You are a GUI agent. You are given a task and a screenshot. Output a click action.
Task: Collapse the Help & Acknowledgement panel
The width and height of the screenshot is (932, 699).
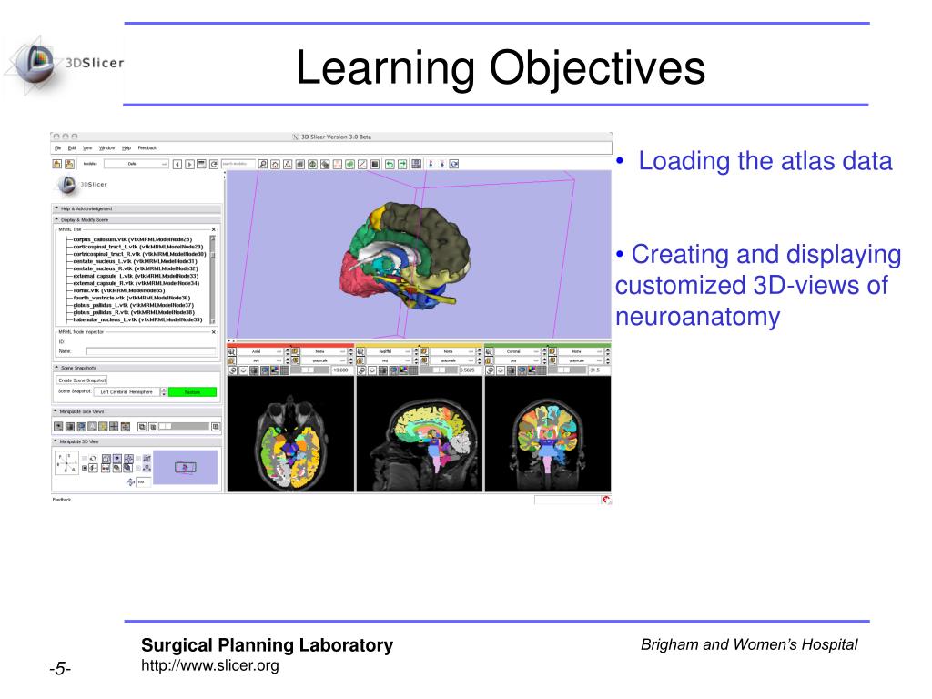point(137,208)
